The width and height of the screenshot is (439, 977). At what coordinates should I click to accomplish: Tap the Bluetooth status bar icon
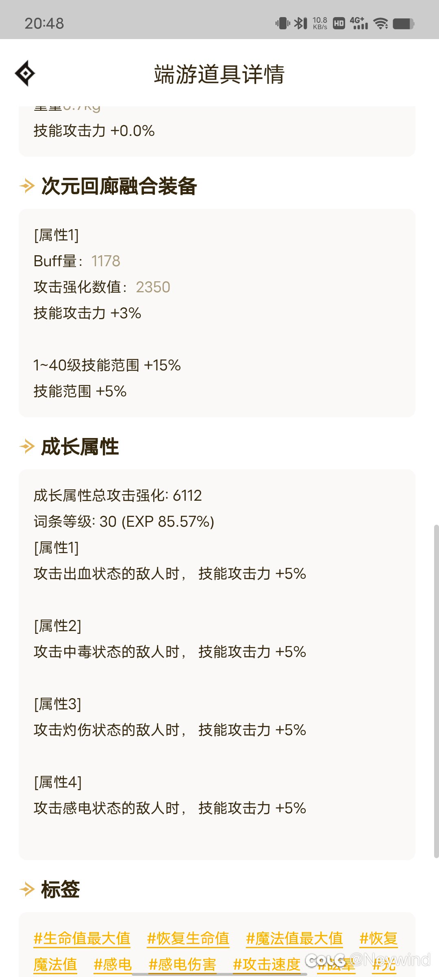[x=300, y=23]
